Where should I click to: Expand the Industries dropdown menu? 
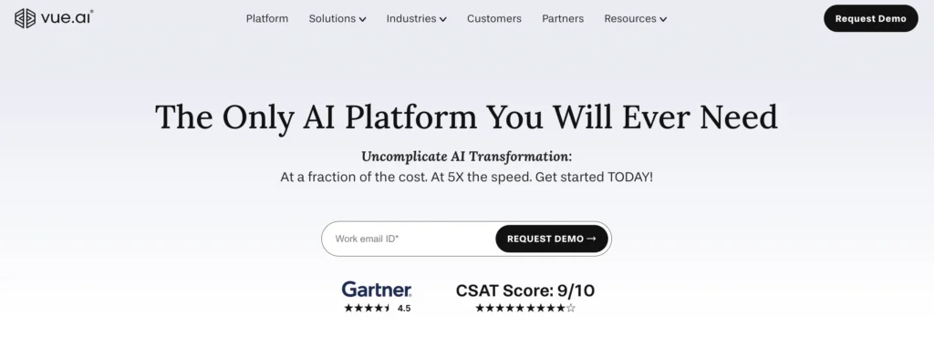click(x=416, y=18)
